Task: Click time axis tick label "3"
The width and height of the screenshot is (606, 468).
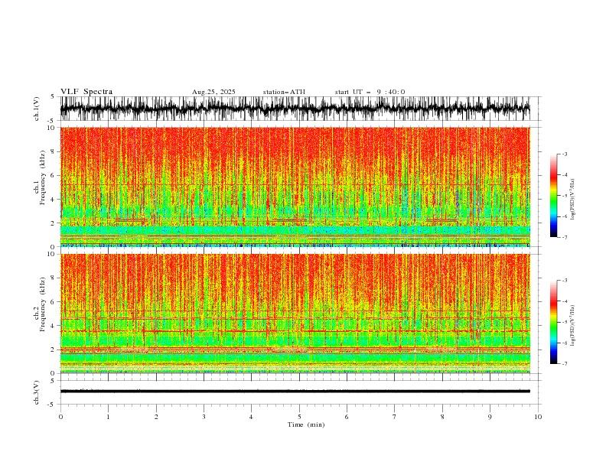Action: [x=204, y=417]
